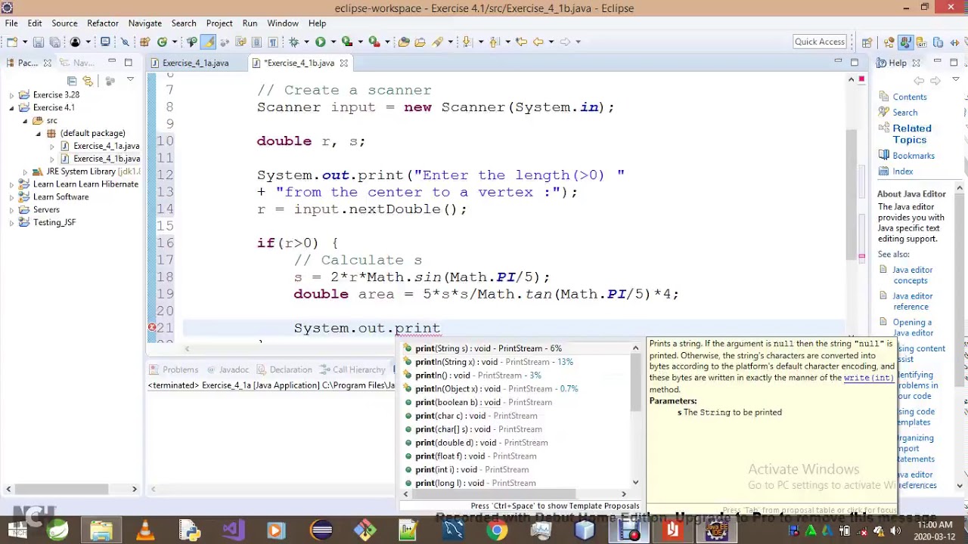Click the Refresh green circular arrow icon
The height and width of the screenshot is (544, 968).
tap(162, 42)
